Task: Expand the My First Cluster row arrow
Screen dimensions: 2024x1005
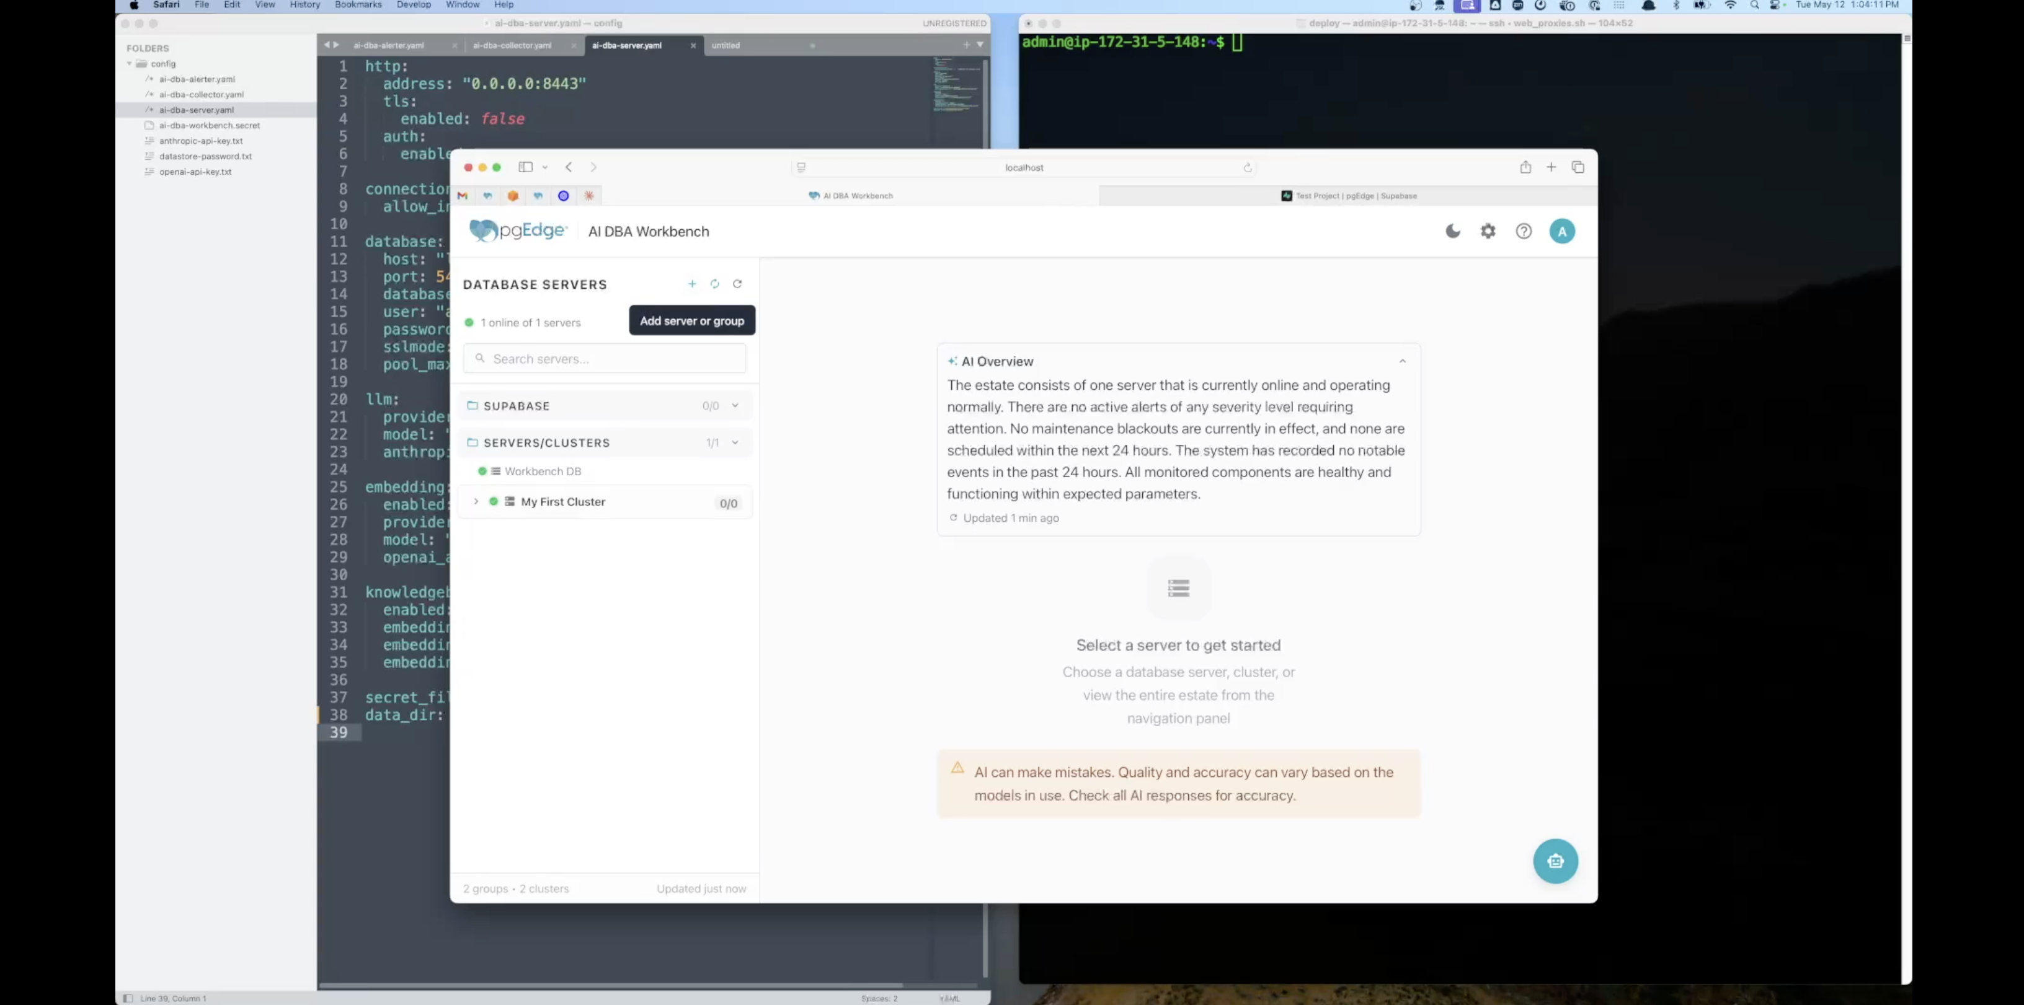Action: coord(476,502)
